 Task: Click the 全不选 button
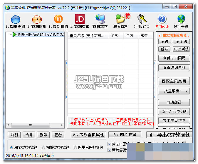pos(181,42)
